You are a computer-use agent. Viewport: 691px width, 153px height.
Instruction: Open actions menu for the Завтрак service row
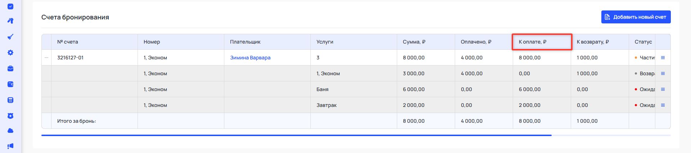[663, 105]
